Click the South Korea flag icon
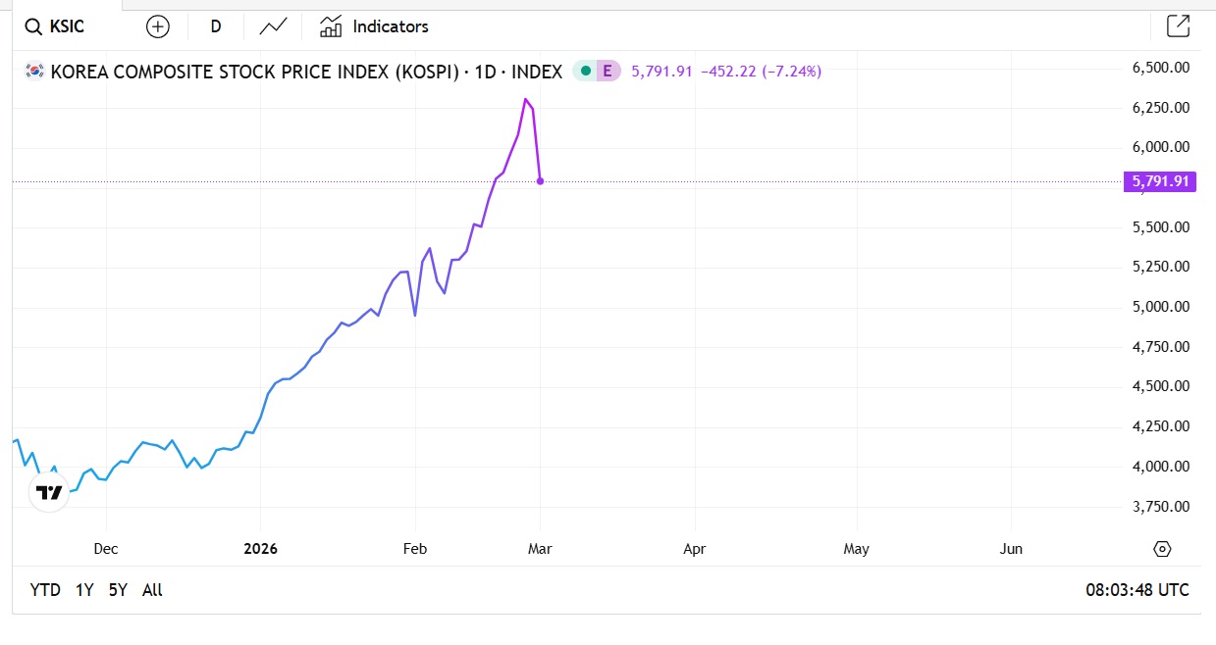 tap(35, 71)
